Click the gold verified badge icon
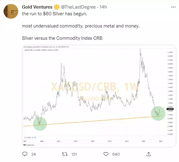The image size is (179, 162). [x=57, y=7]
